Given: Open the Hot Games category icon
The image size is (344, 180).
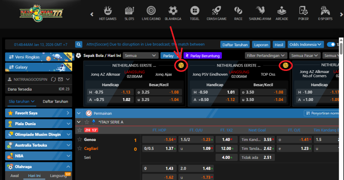Looking at the screenshot, I should (x=107, y=11).
